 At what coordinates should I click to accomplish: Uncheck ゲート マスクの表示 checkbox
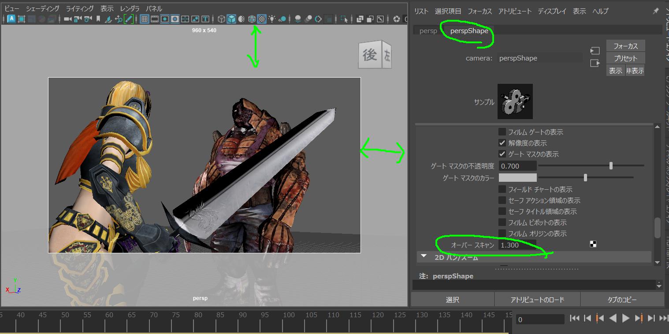pos(502,154)
